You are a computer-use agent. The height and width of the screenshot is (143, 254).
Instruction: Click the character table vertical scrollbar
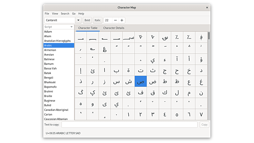click(209, 35)
